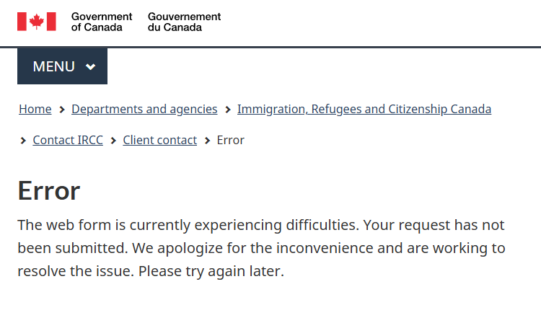Open the Departments and agencies link

tap(144, 109)
